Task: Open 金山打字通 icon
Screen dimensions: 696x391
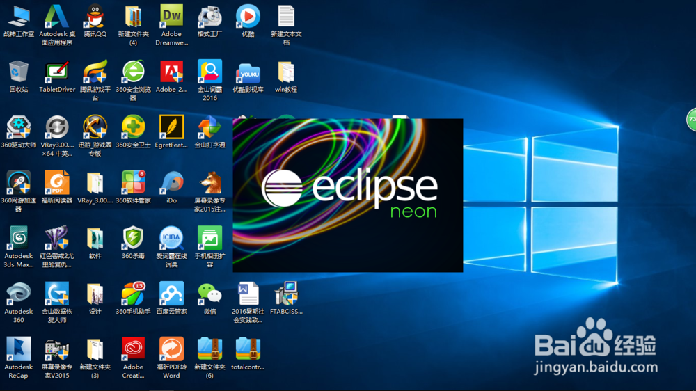Action: pyautogui.click(x=209, y=127)
